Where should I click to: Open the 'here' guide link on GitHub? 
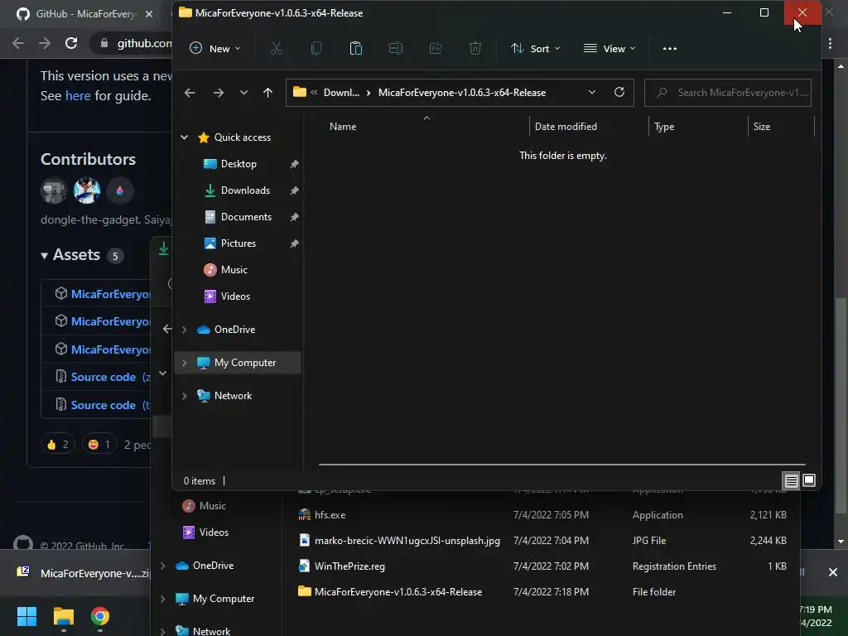78,96
